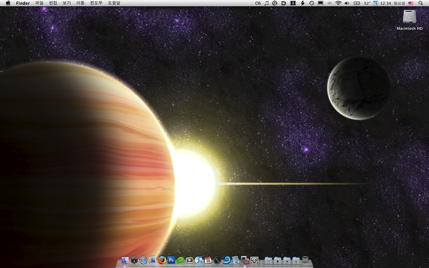Click the calendar 28 menu bar icon

coord(376,3)
